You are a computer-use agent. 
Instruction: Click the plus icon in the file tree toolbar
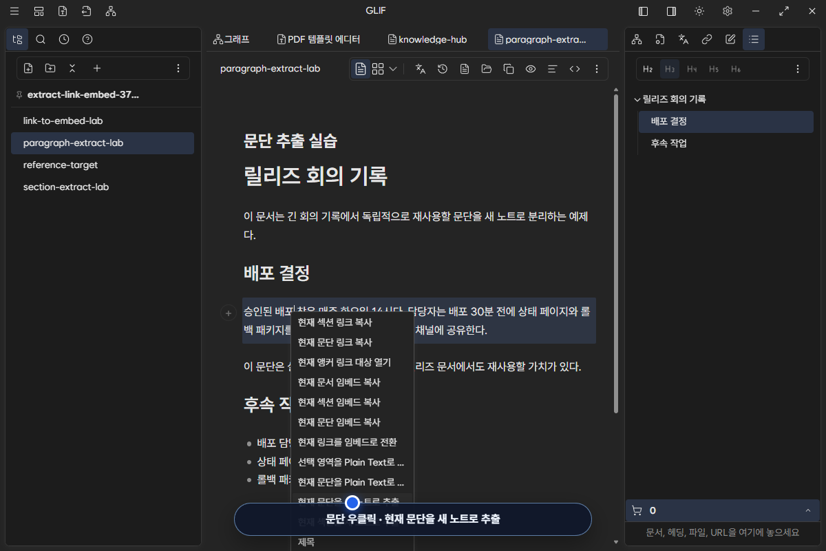[97, 68]
